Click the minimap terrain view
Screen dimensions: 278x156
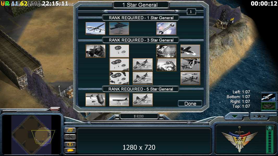pos(32,135)
